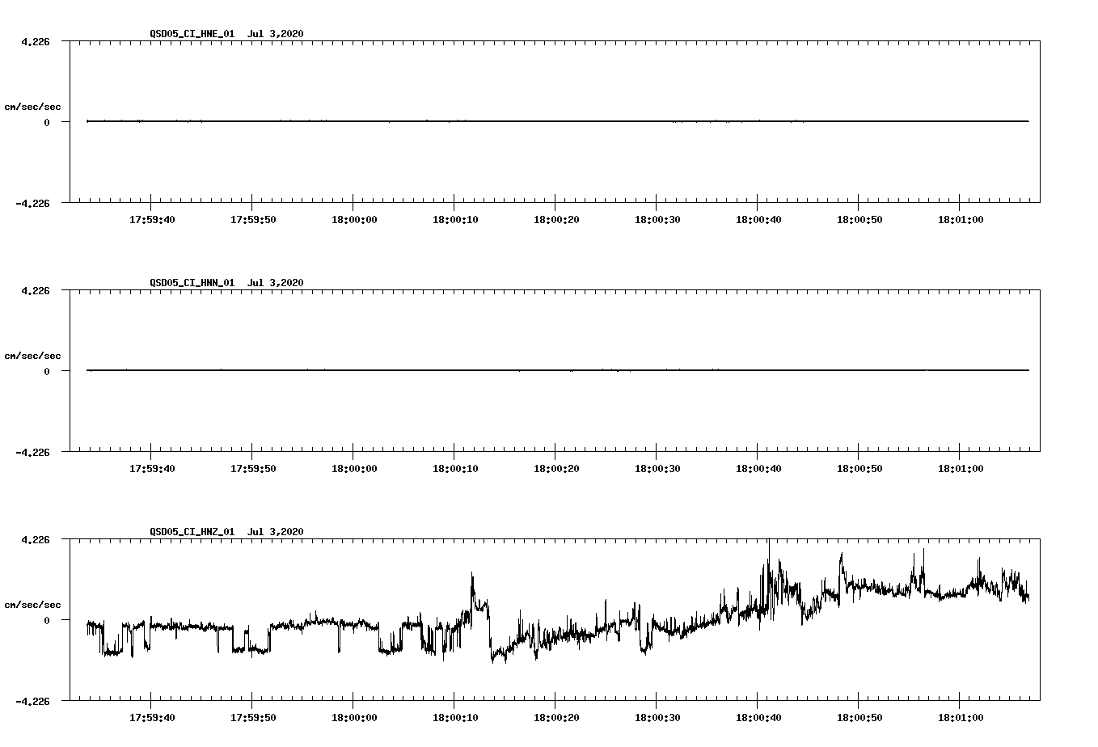The height and width of the screenshot is (747, 1098).
Task: Click the cm/sec/sec unit label of HNE plot
Action: (33, 107)
